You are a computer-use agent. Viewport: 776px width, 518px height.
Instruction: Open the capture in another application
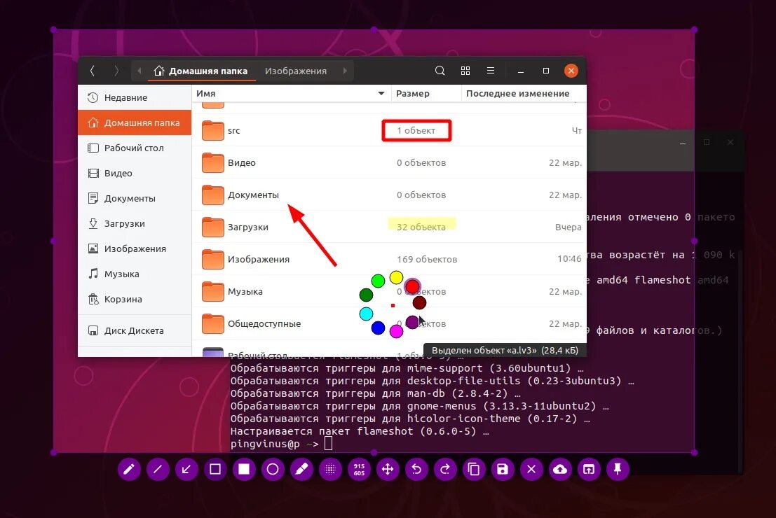(x=588, y=469)
